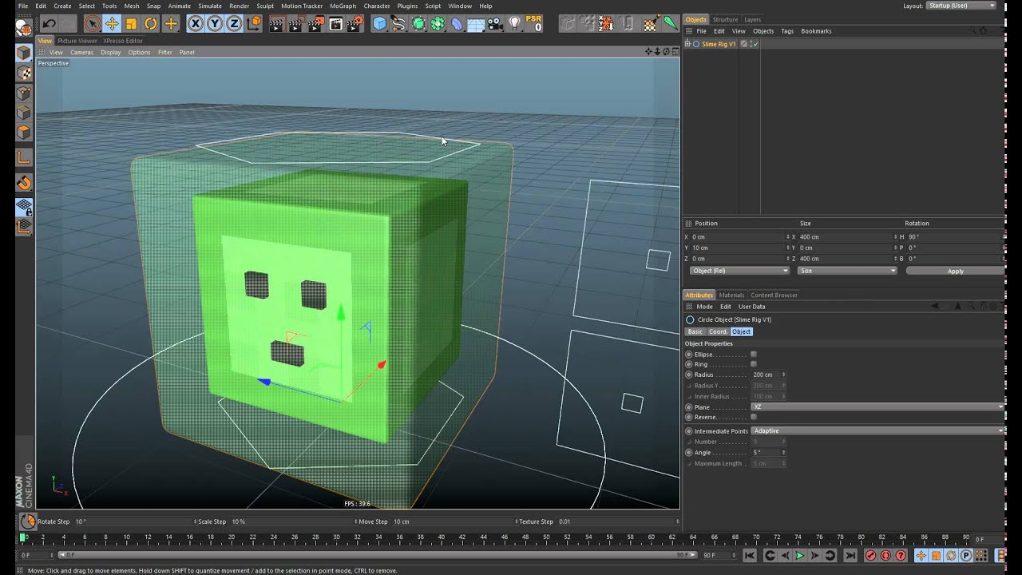The image size is (1022, 575).
Task: Open Intermediate Points dropdown showing Adaptive
Action: click(x=877, y=431)
